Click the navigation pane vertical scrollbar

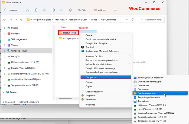54,81
